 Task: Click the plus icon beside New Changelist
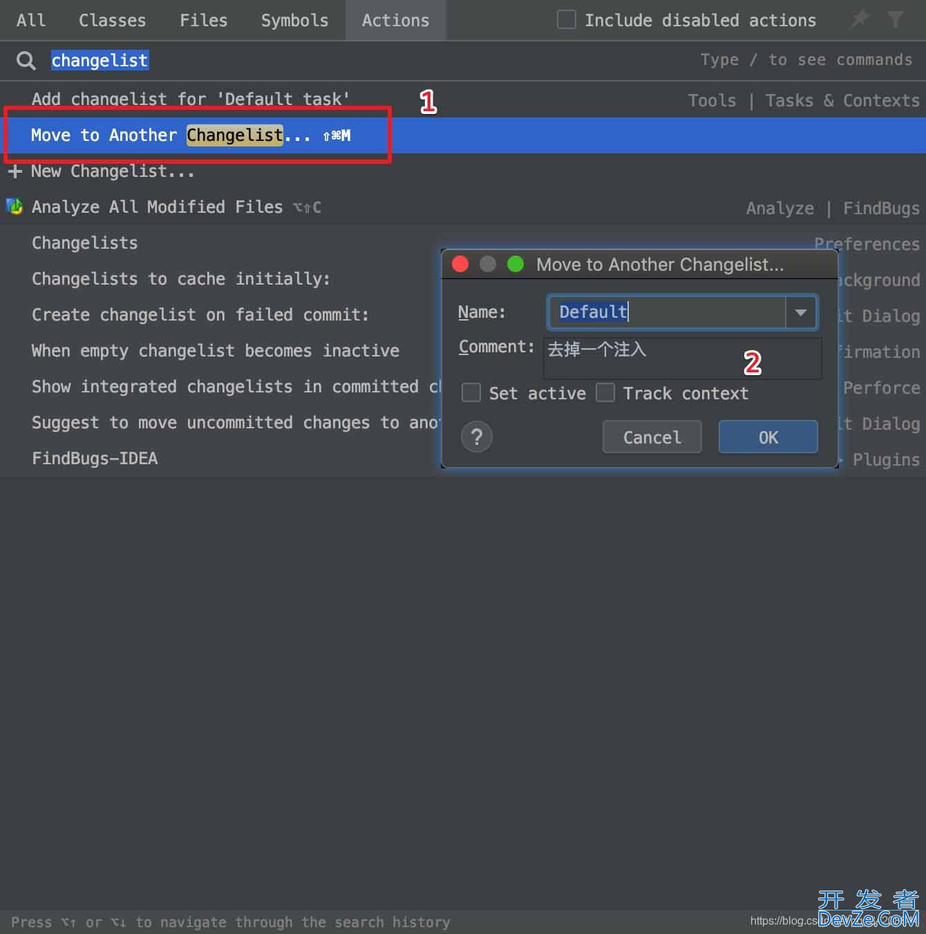coord(15,171)
